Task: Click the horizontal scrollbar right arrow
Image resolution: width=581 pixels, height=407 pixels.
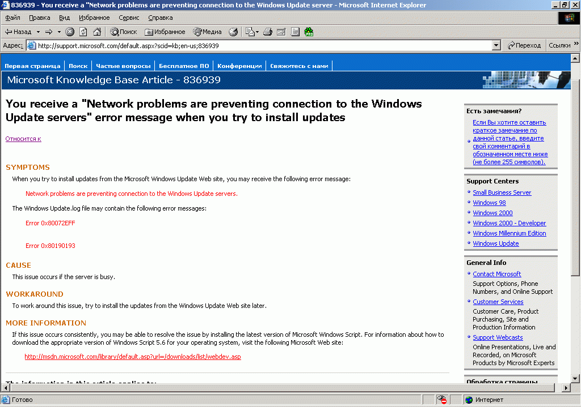Action: (566, 387)
